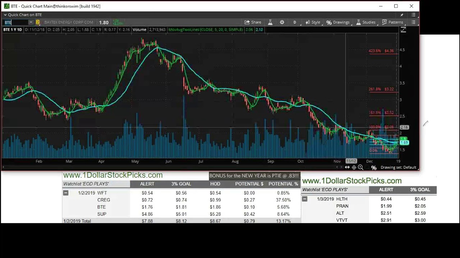This screenshot has height=258, width=460.
Task: Collapse the Quick Chart on BTE panel
Action: tap(5, 15)
